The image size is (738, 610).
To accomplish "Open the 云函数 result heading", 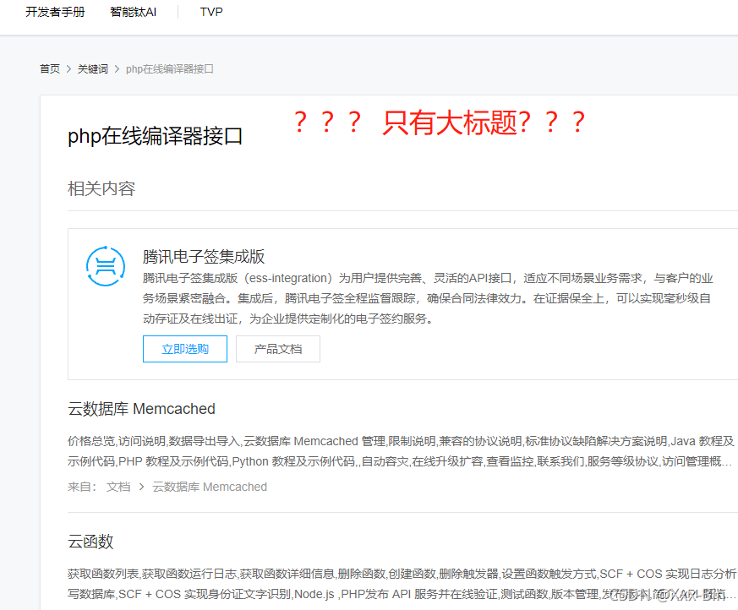I will click(90, 542).
